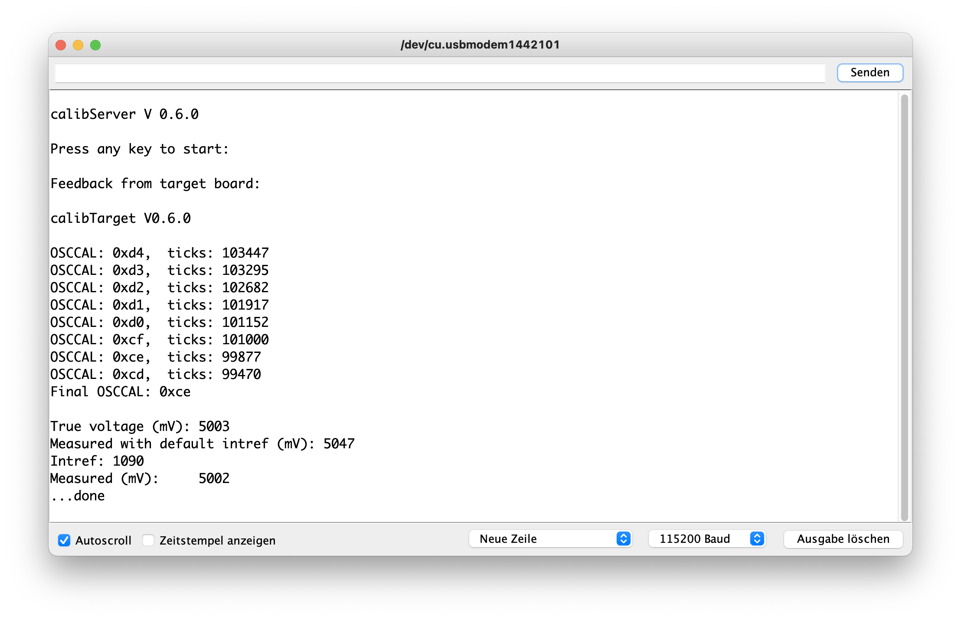Click the '...done' output line

(x=78, y=496)
